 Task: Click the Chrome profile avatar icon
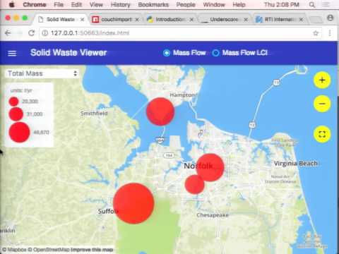click(x=331, y=18)
